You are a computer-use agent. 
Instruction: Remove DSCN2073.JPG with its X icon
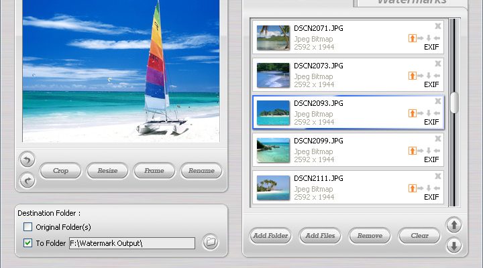(437, 64)
